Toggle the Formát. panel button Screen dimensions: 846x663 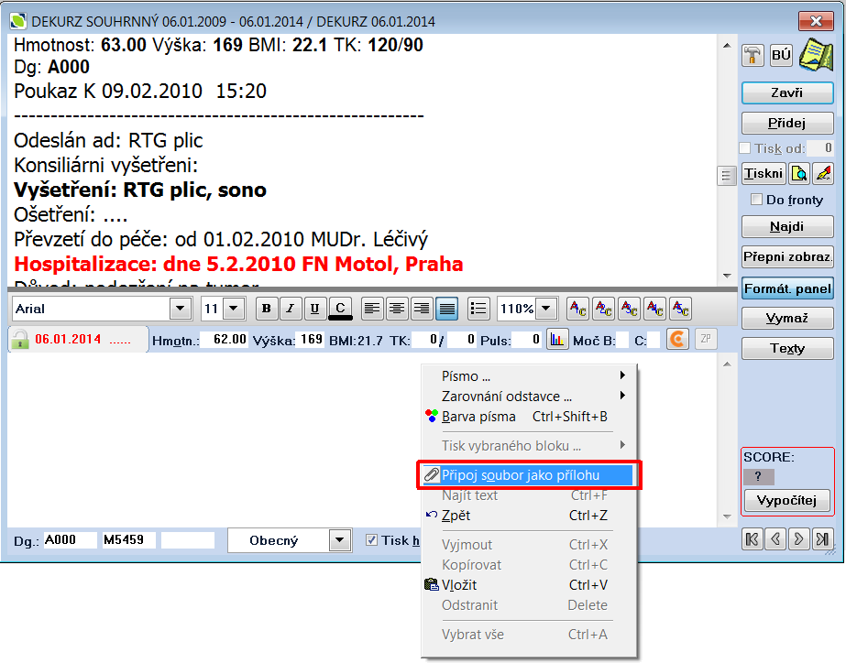(787, 288)
